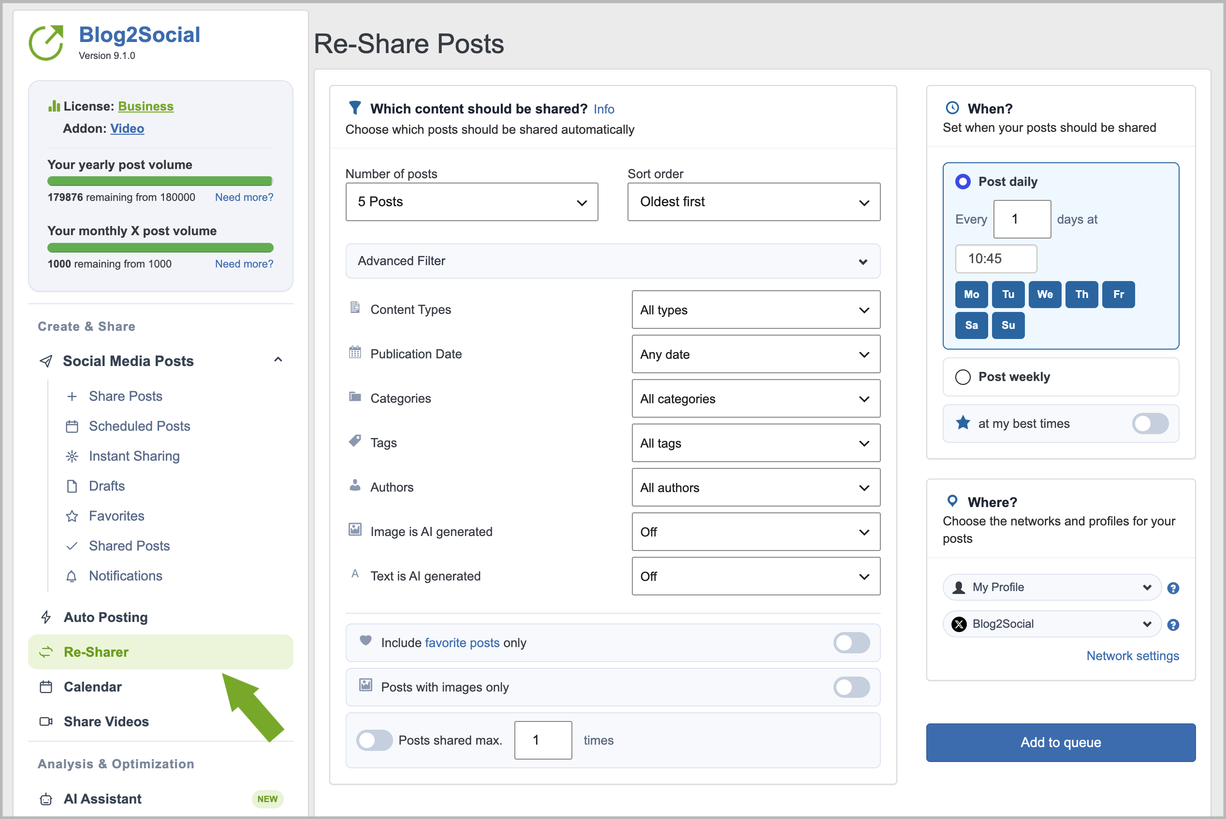Select the Post daily radio button
This screenshot has height=819, width=1226.
point(963,182)
